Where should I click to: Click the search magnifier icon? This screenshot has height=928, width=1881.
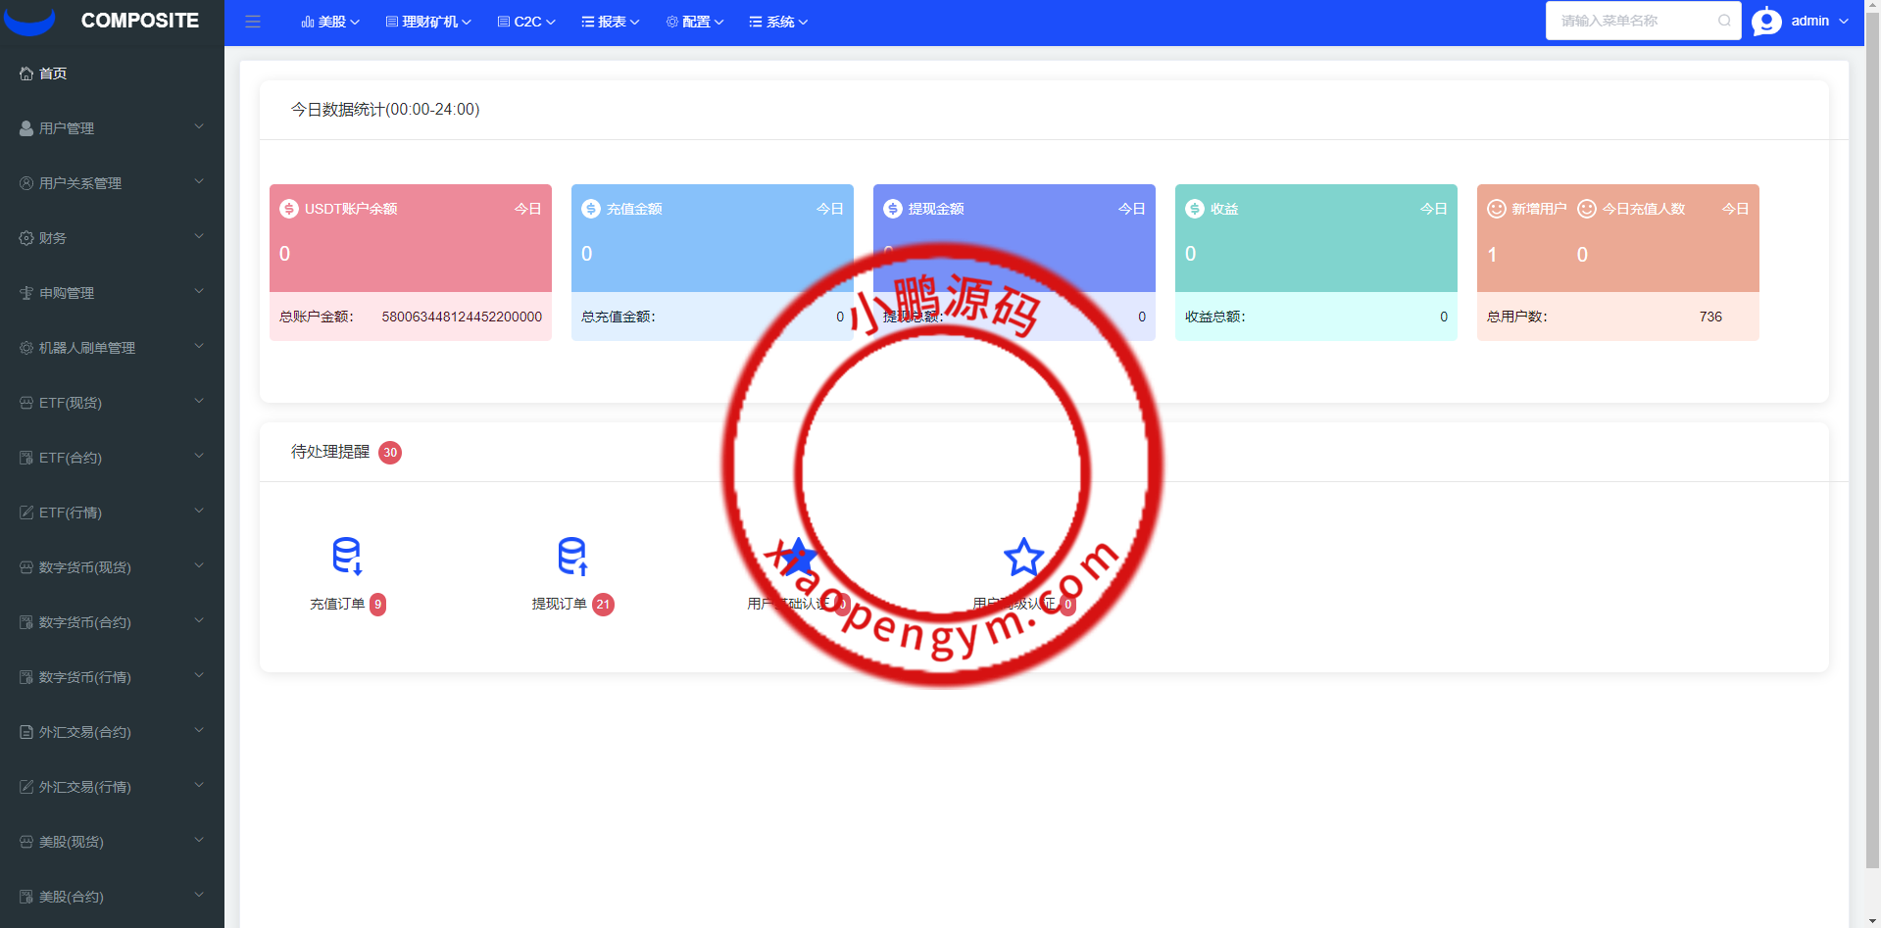pos(1724,21)
